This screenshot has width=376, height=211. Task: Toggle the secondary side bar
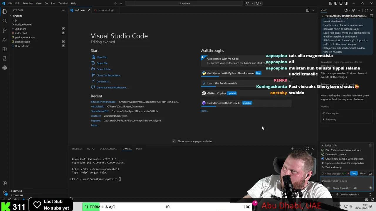[346, 4]
